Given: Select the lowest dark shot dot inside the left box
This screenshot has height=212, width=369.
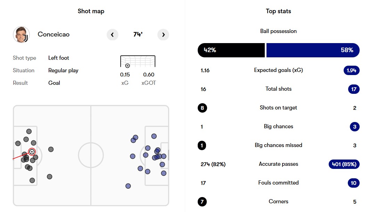Looking at the screenshot, I should tap(32, 180).
